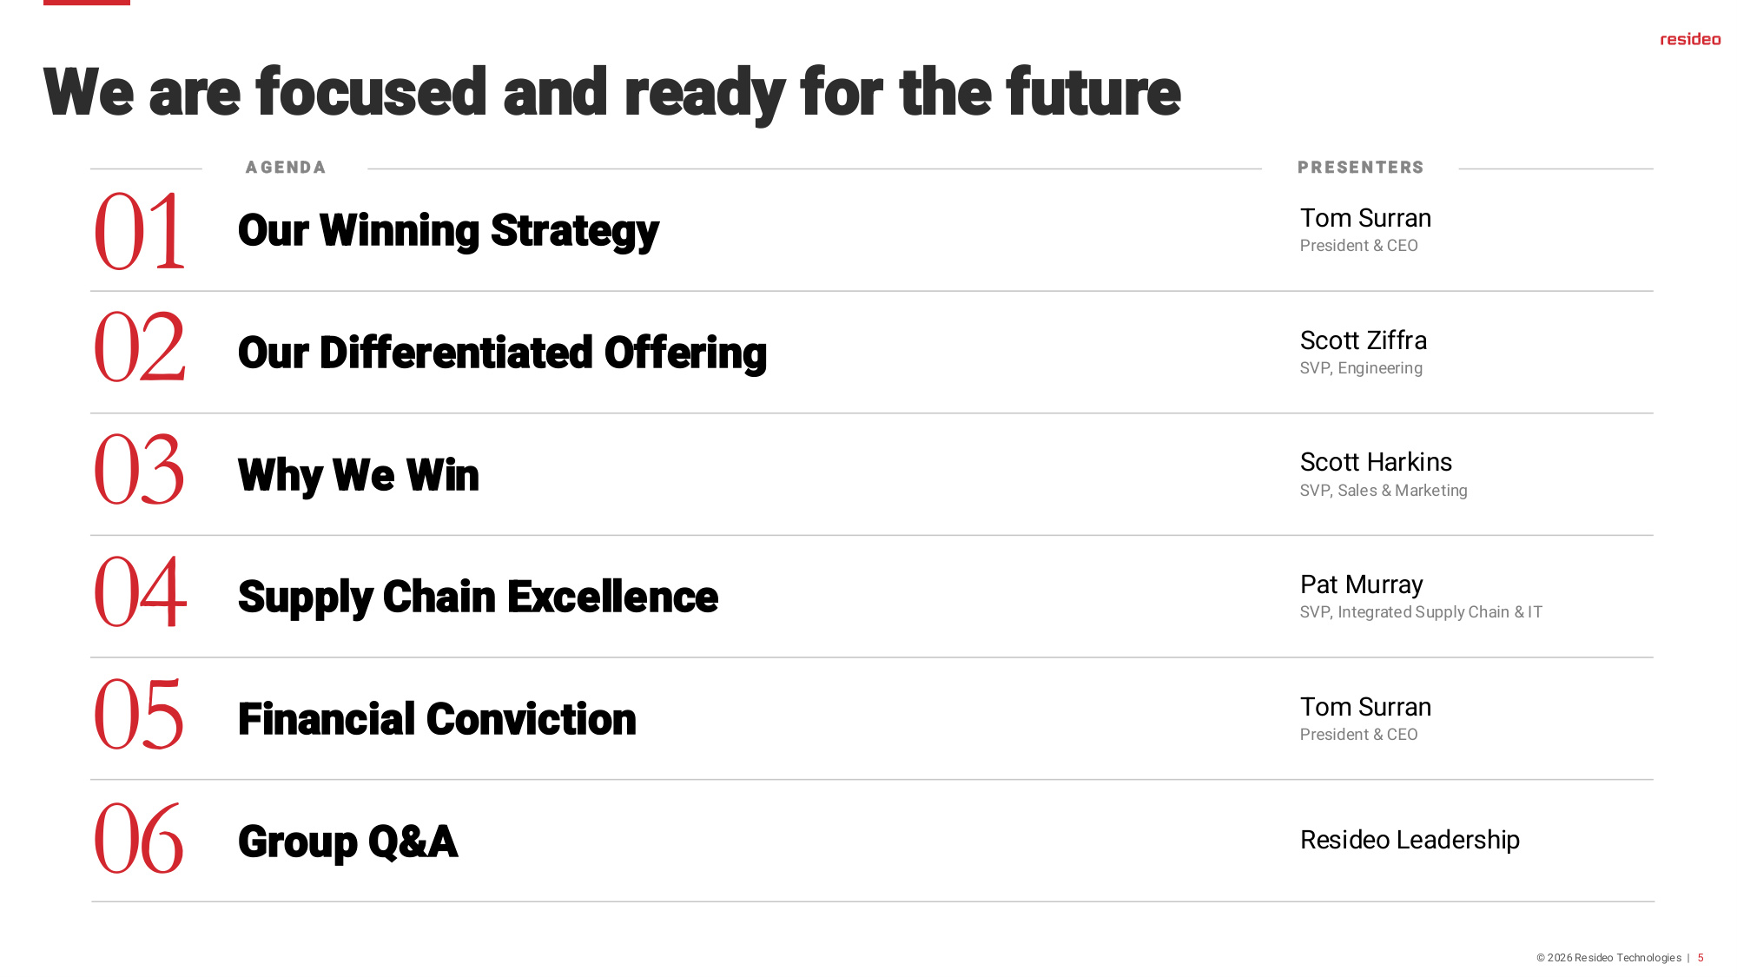The height and width of the screenshot is (977, 1737).
Task: Select the red 04 agenda number
Action: 140,591
